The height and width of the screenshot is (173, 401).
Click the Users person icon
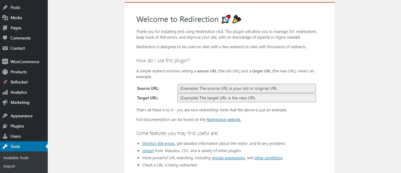coord(5,136)
